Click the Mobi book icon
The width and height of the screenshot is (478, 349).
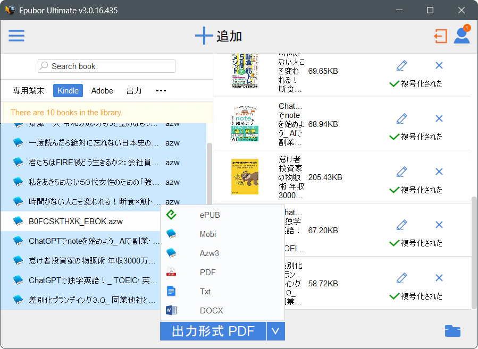pyautogui.click(x=171, y=234)
